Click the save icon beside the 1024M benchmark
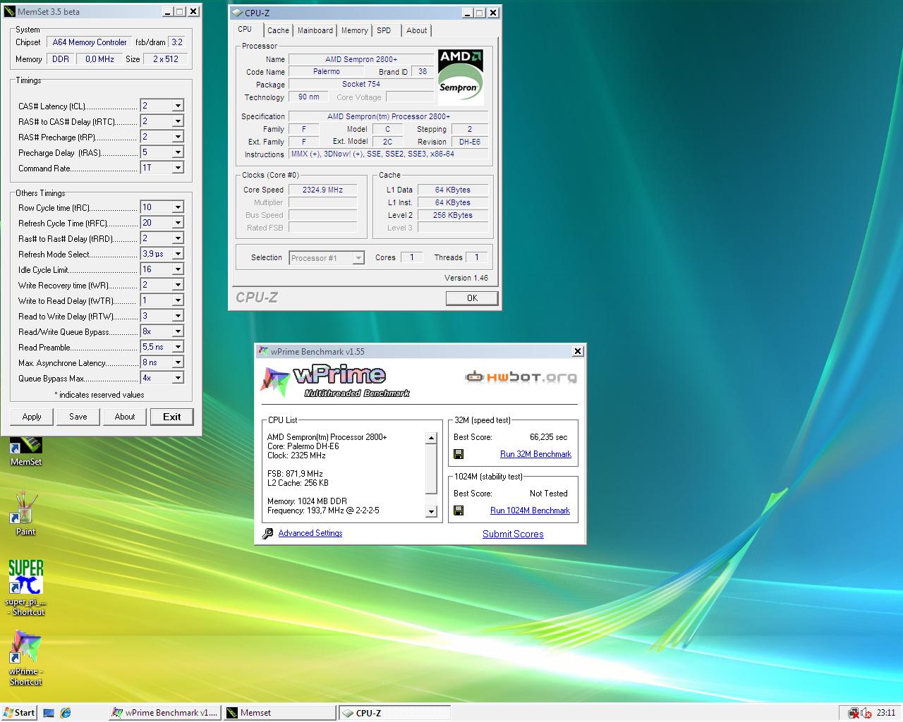Viewport: 903px width, 722px height. tap(459, 510)
